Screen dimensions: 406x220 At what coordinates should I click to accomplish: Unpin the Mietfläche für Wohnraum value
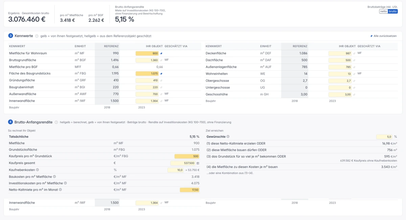pos(161,54)
